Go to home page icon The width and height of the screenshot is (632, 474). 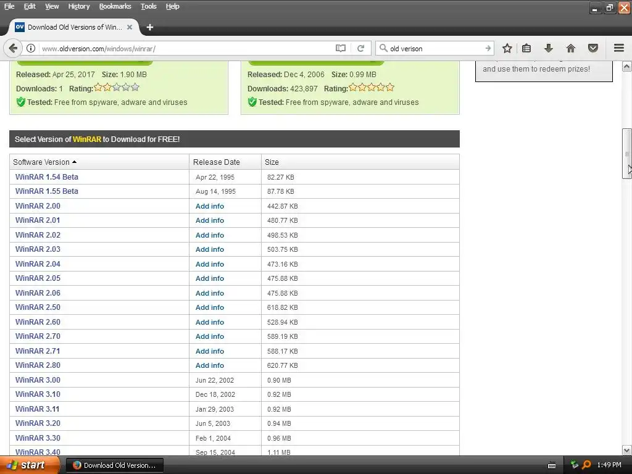(571, 48)
